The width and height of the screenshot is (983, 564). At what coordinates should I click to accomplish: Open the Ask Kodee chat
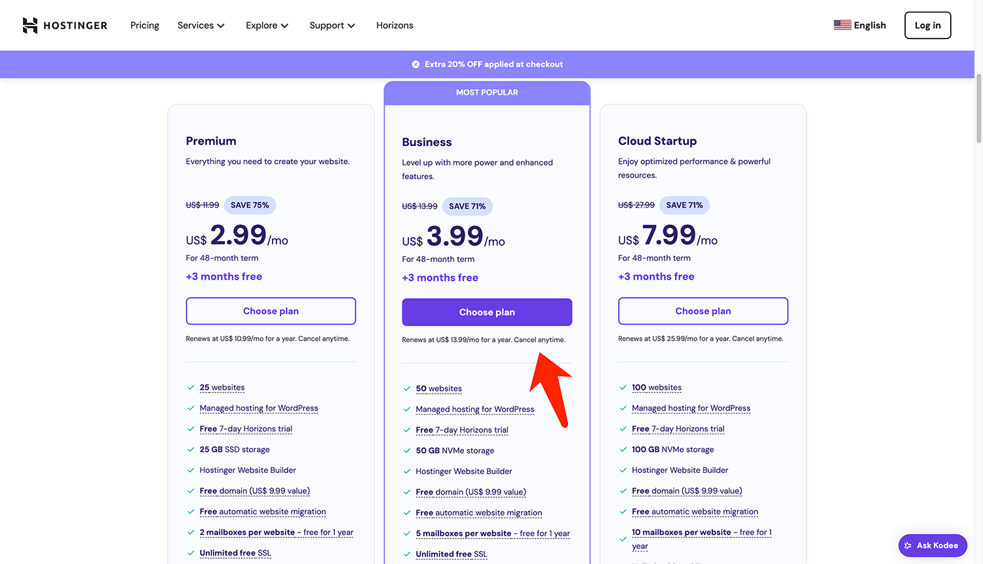933,546
